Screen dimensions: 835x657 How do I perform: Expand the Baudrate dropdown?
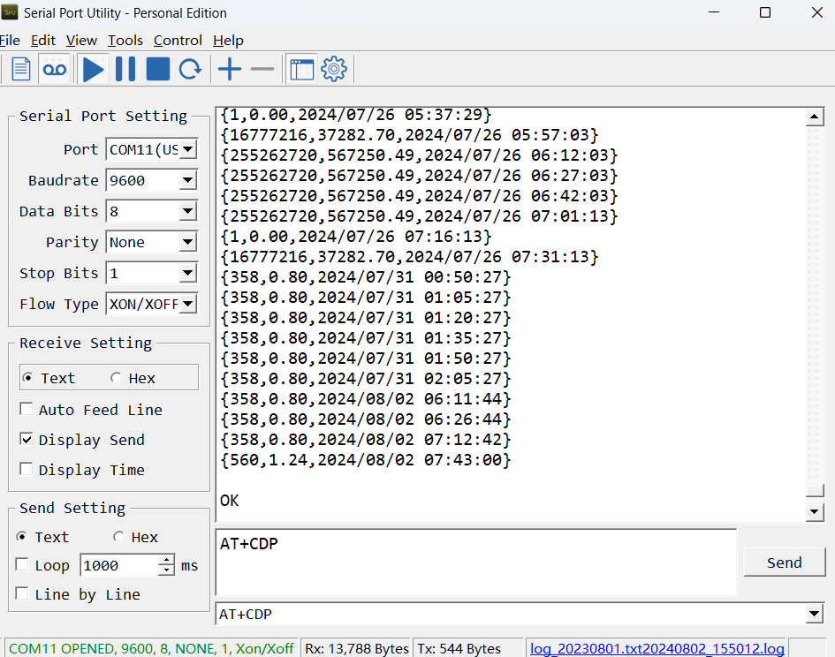[x=187, y=180]
